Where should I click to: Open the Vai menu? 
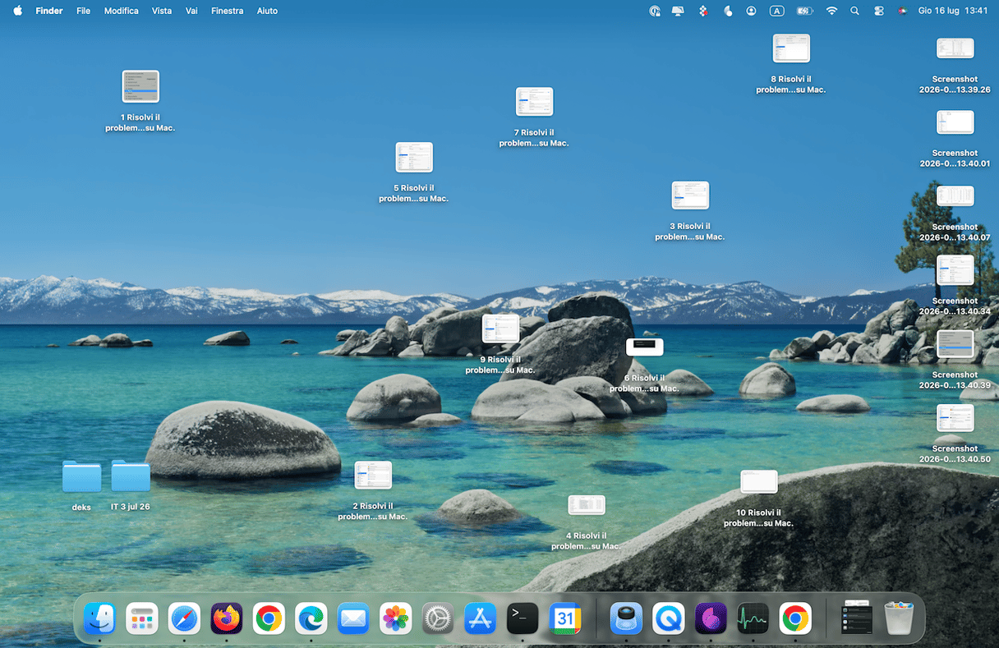(x=191, y=11)
